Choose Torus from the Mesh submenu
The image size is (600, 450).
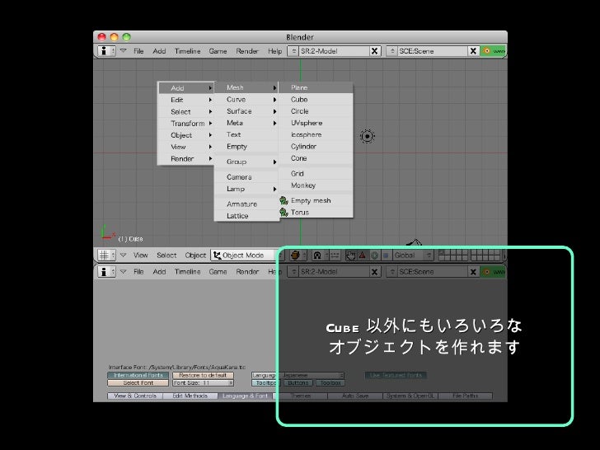[x=316, y=213]
